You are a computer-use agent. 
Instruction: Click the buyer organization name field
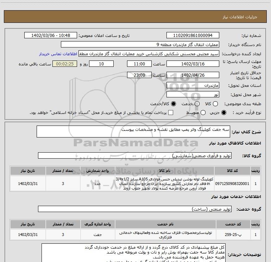[140, 45]
